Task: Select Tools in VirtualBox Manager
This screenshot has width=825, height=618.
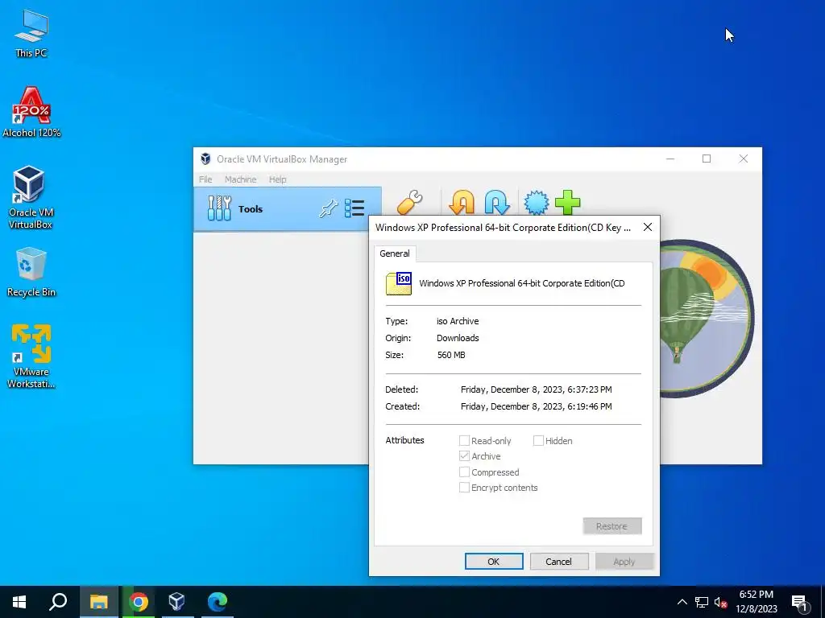Action: [288, 209]
